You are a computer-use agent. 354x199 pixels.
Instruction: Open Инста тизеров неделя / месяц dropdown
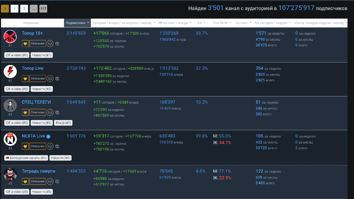321,23
